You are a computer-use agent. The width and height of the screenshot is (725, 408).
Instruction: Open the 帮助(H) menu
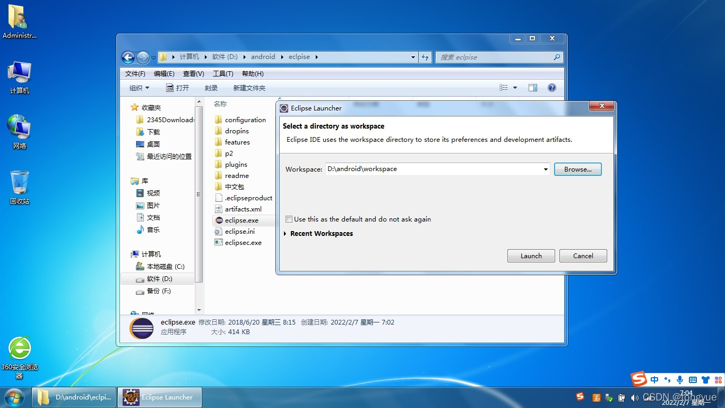pos(253,74)
